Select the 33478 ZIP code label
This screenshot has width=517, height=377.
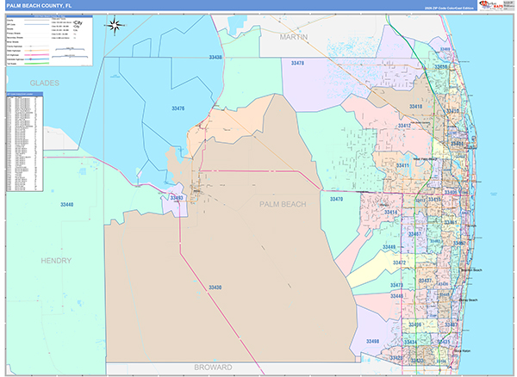coord(296,64)
